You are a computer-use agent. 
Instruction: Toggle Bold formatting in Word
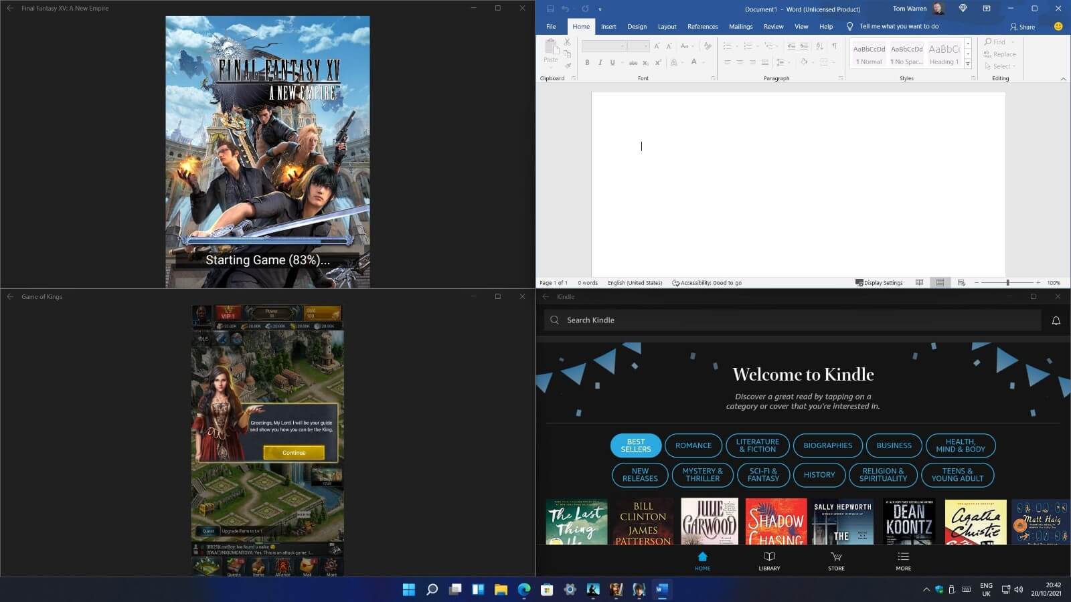point(587,62)
